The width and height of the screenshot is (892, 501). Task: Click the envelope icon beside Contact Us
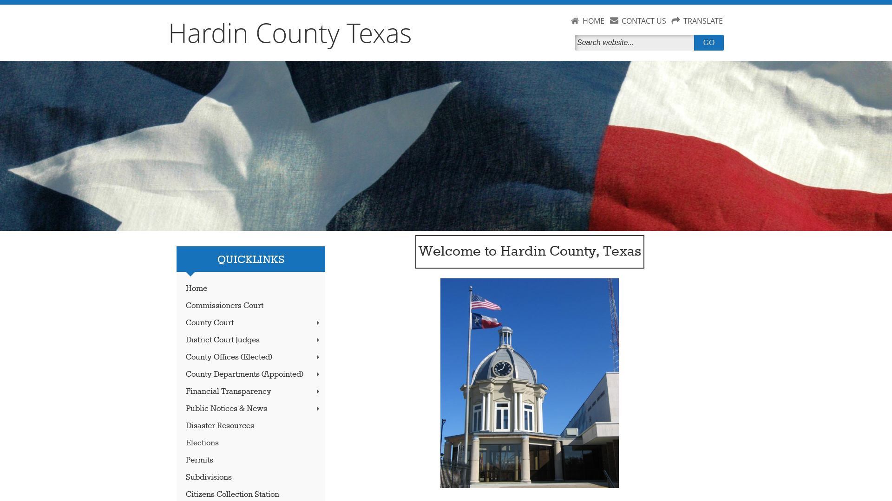click(614, 21)
